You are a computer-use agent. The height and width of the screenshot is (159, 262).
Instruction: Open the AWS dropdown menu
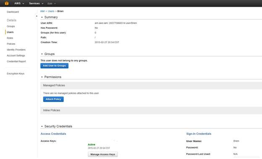[x=19, y=3]
